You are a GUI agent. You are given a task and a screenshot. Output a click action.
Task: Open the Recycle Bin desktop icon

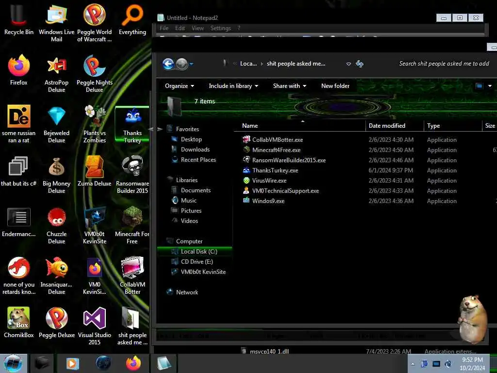(x=19, y=19)
